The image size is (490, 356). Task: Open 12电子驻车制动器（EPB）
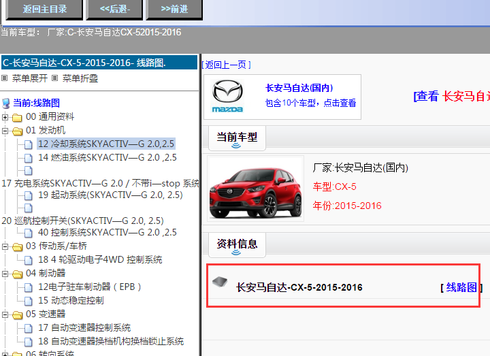tap(89, 287)
